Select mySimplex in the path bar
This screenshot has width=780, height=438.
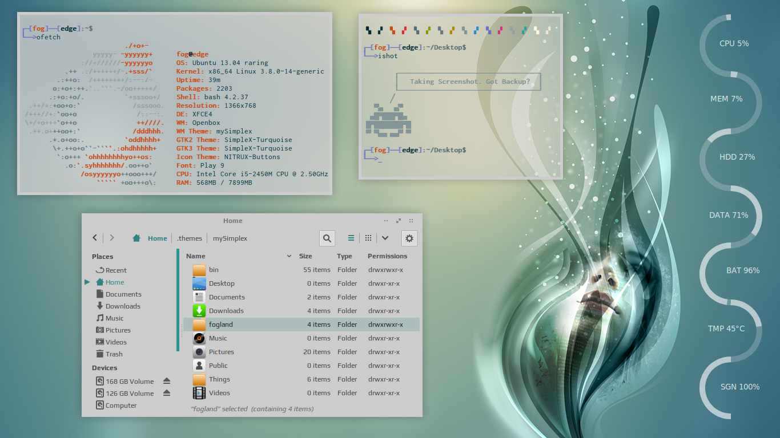tap(230, 238)
